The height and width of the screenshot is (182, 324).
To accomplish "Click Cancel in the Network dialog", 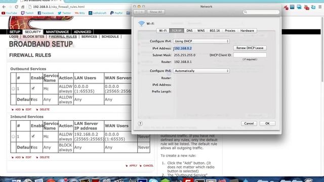I will coord(249,123).
